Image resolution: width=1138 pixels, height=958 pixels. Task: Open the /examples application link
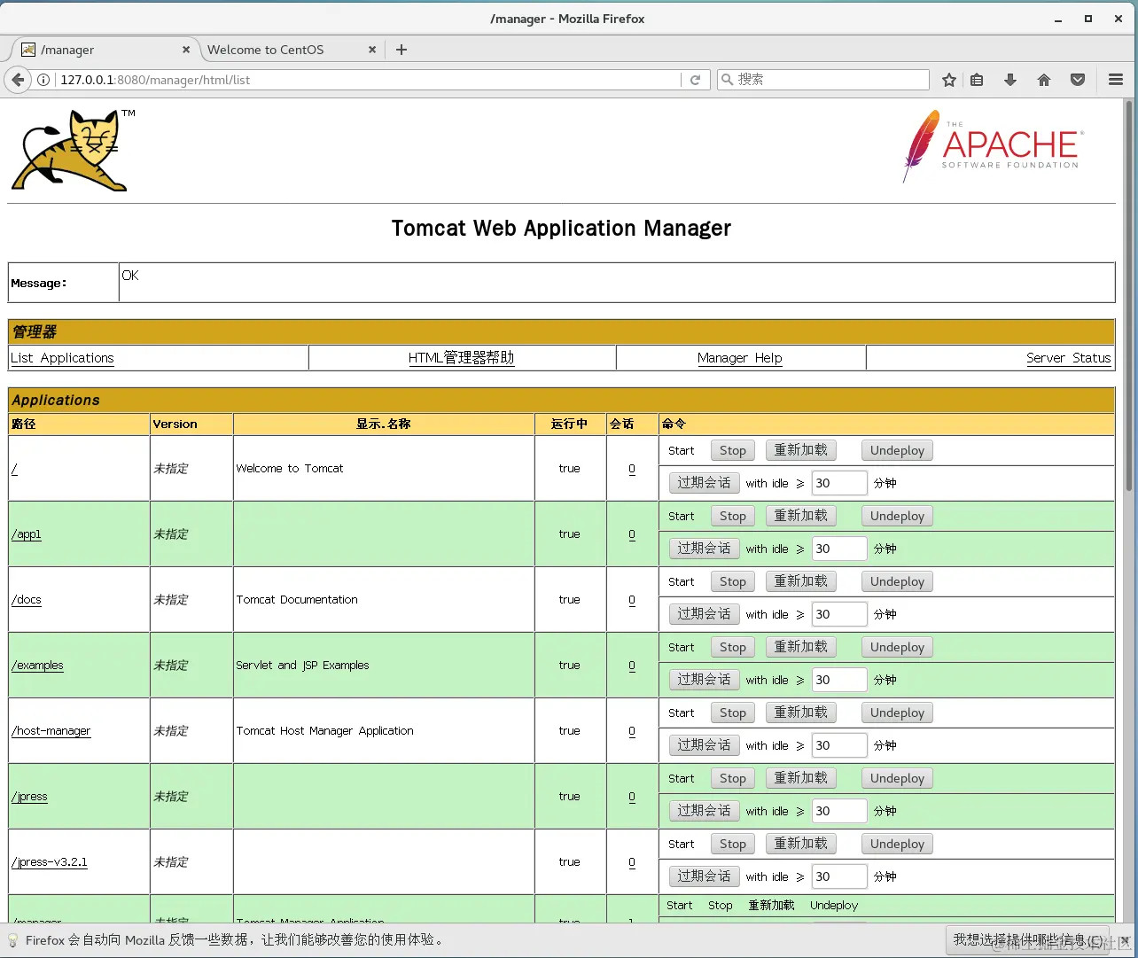[37, 666]
